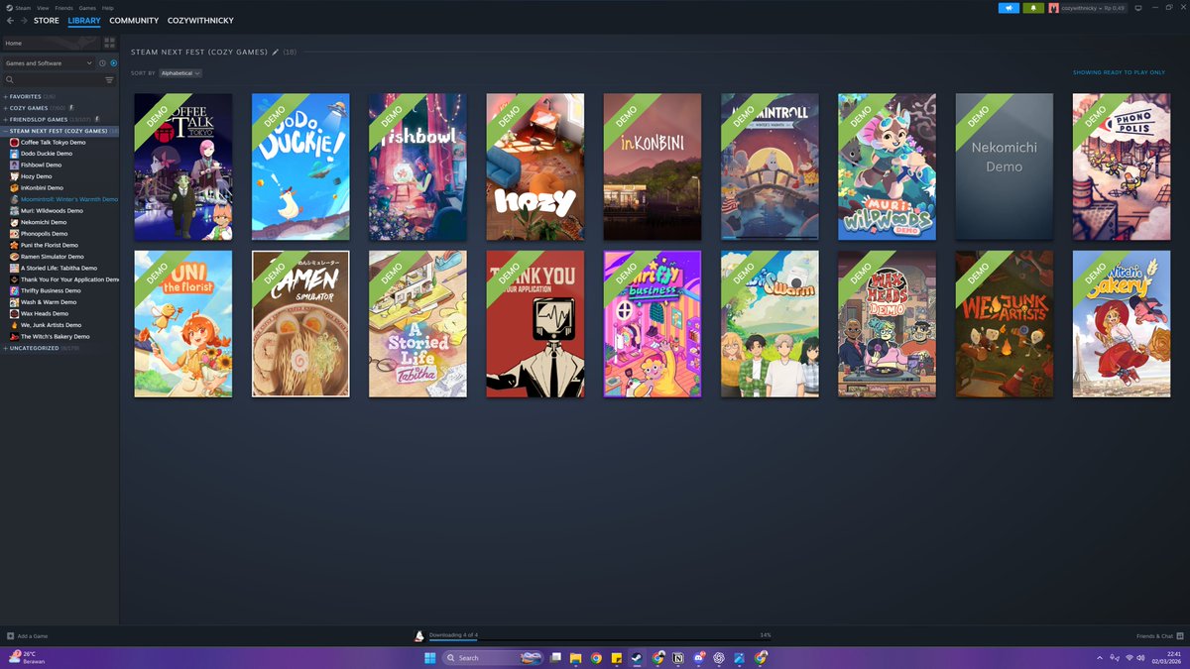Image resolution: width=1190 pixels, height=669 pixels.
Task: Go back with the left arrow
Action: [x=10, y=20]
